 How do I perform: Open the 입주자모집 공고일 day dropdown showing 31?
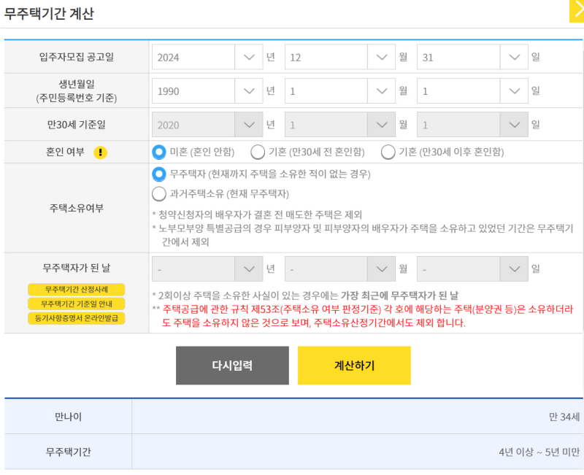pos(472,57)
